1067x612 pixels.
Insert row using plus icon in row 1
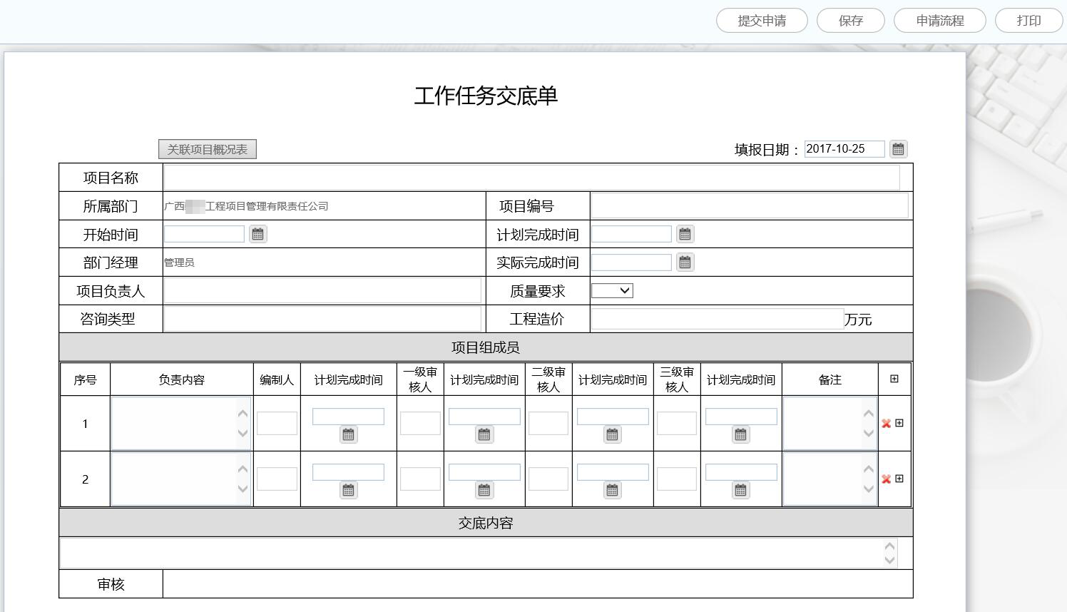click(899, 423)
